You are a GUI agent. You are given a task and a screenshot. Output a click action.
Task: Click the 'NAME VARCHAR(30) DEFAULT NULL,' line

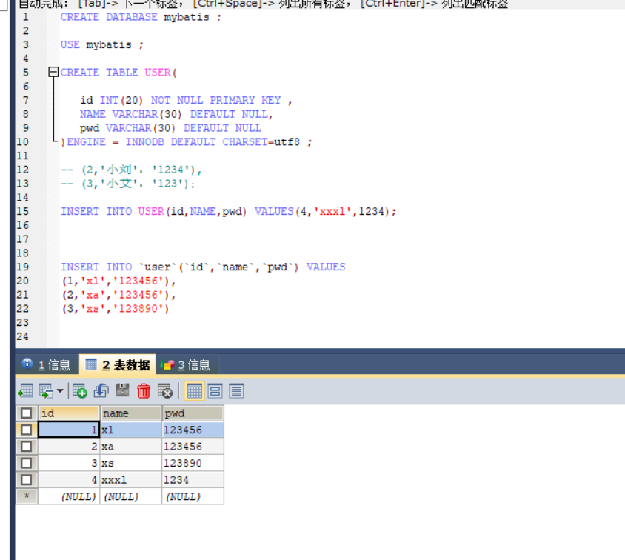(176, 114)
